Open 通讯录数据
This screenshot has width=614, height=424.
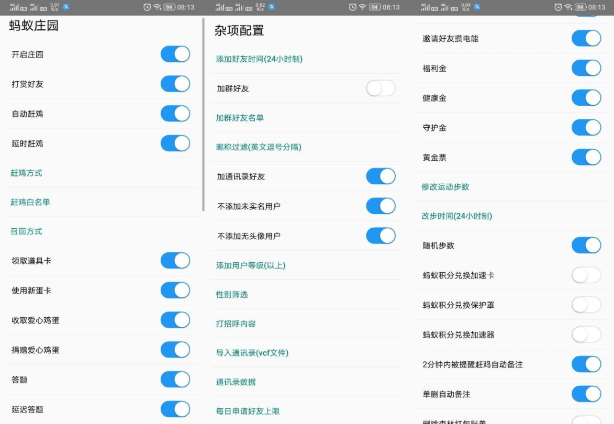pos(307,382)
